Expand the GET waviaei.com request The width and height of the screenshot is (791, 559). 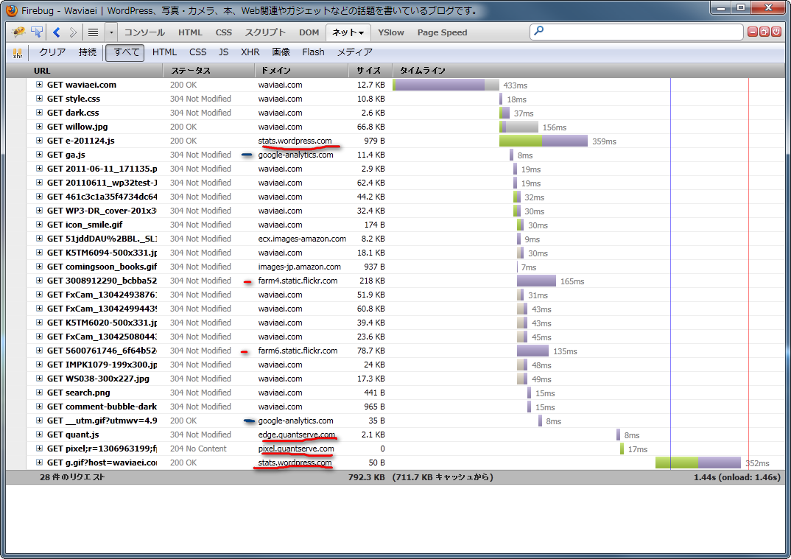click(x=39, y=85)
